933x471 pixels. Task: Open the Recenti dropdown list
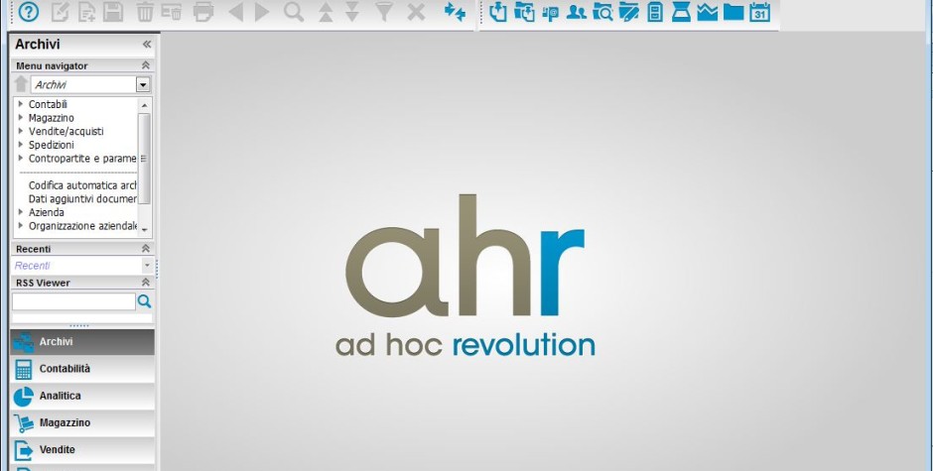(147, 265)
